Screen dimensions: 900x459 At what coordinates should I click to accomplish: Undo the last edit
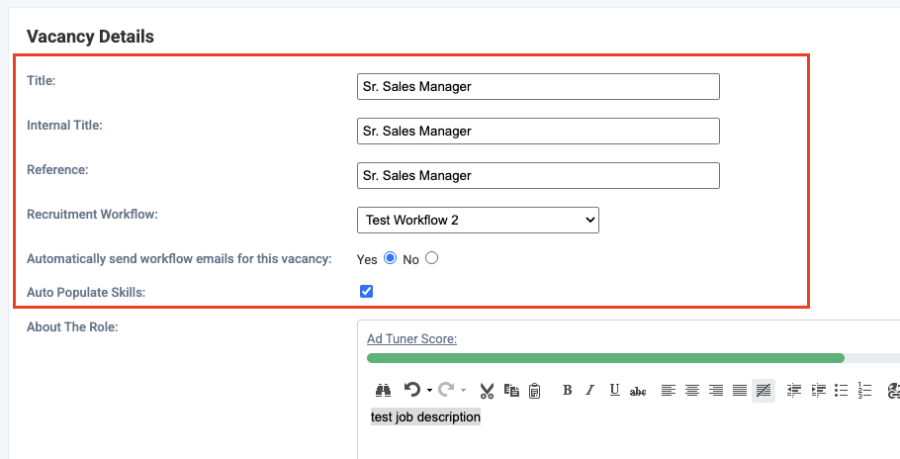[412, 390]
